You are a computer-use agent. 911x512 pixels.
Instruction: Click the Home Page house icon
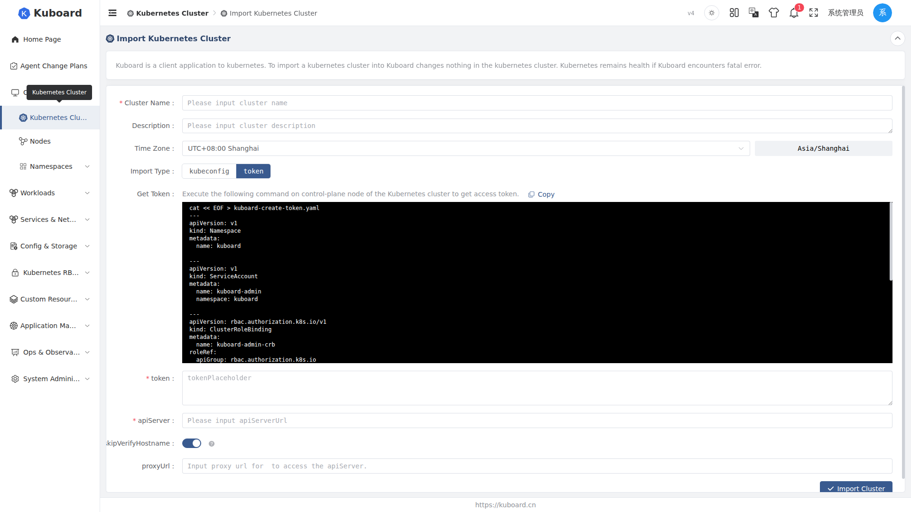click(x=15, y=39)
